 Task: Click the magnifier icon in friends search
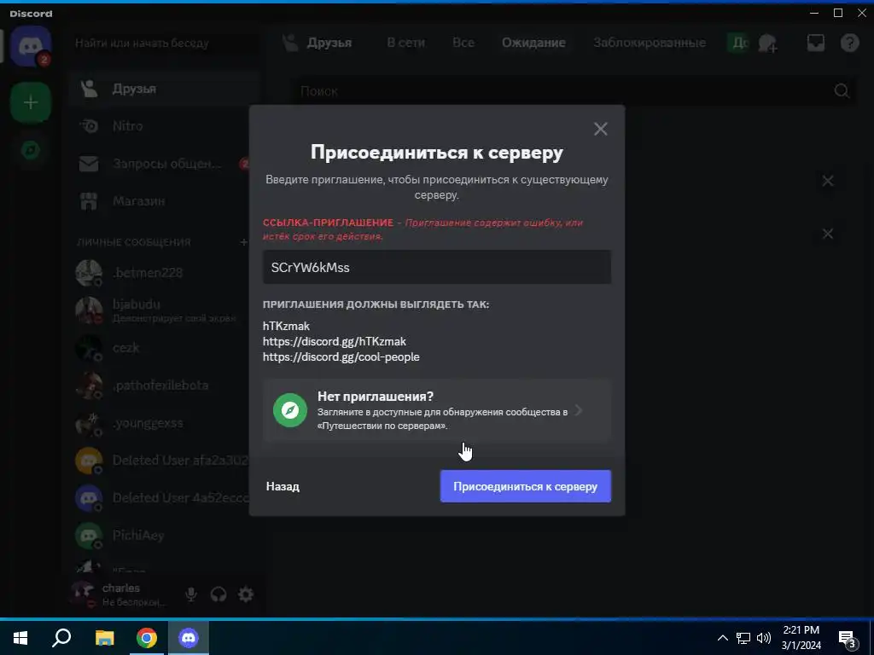tap(842, 90)
